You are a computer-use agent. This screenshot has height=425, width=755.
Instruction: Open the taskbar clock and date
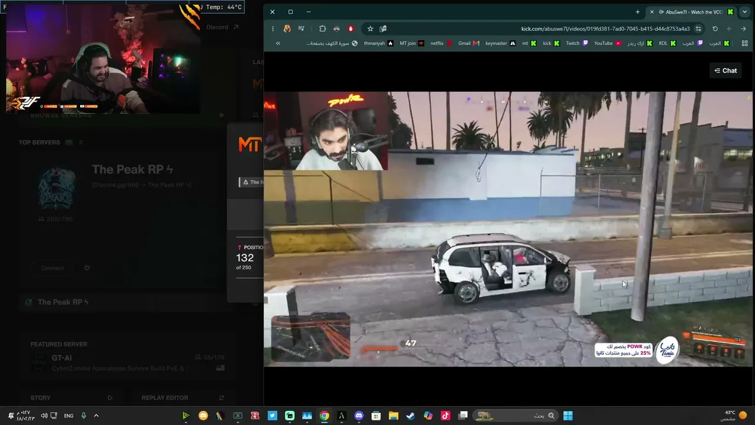(x=25, y=416)
